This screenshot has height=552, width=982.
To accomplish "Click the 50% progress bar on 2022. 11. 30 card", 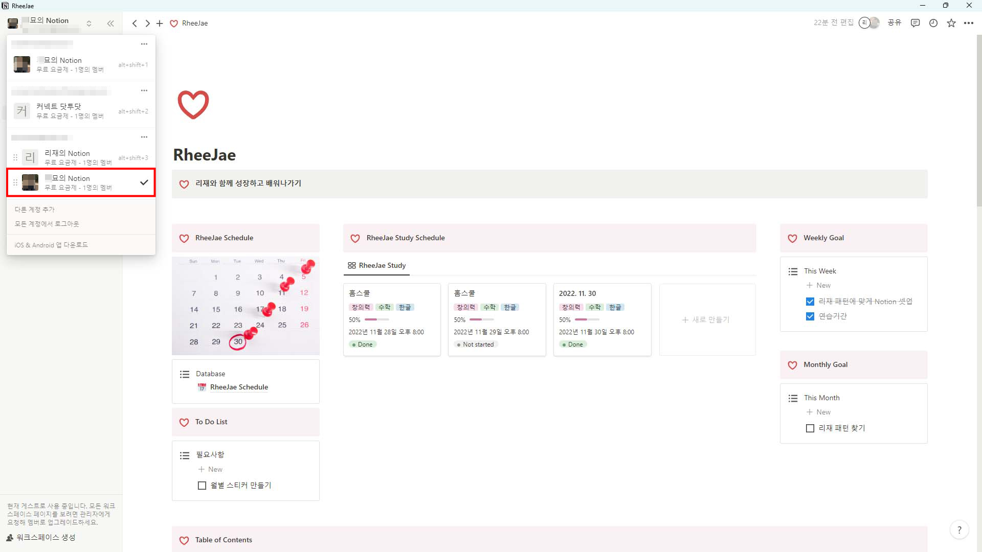I will click(x=586, y=320).
